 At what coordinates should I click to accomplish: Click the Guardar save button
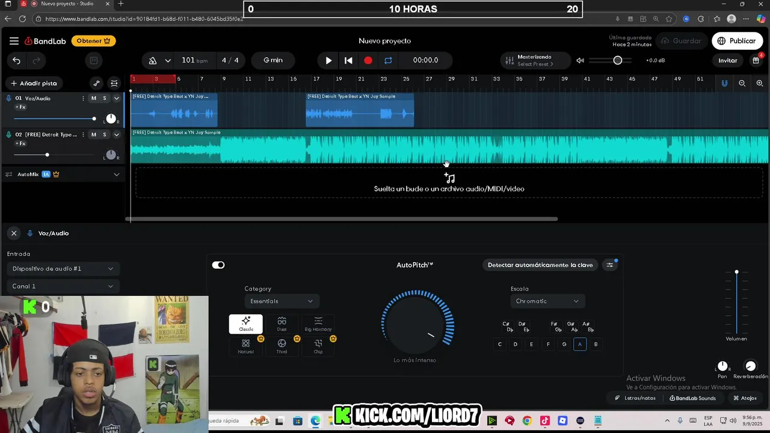(681, 41)
